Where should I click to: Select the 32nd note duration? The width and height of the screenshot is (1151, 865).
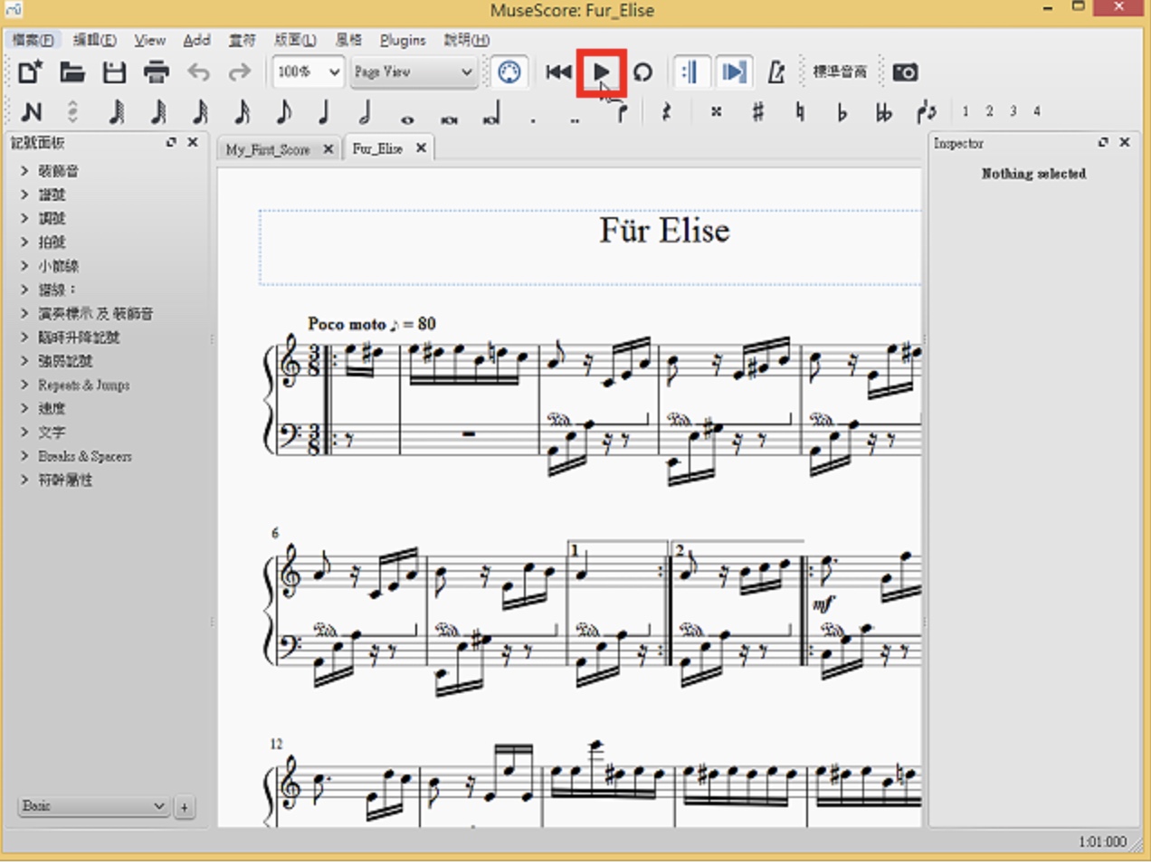click(x=200, y=111)
